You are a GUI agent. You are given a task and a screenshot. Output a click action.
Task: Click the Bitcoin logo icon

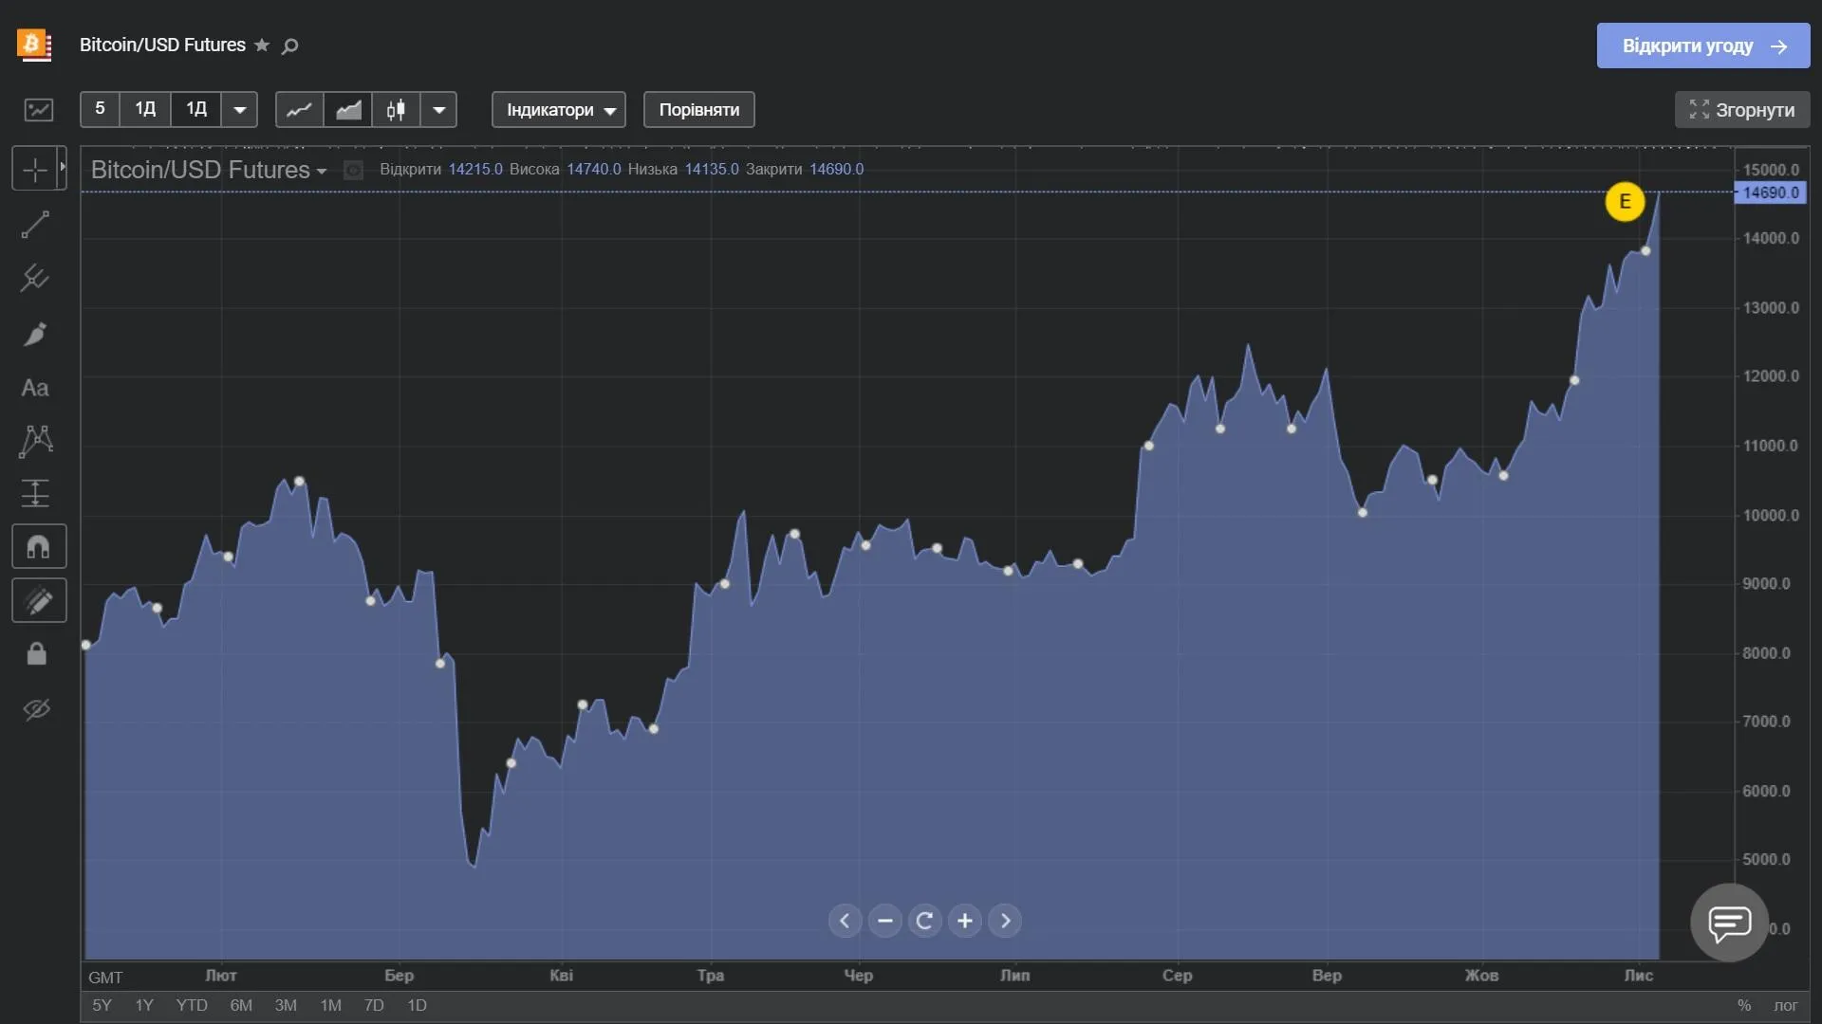(34, 45)
